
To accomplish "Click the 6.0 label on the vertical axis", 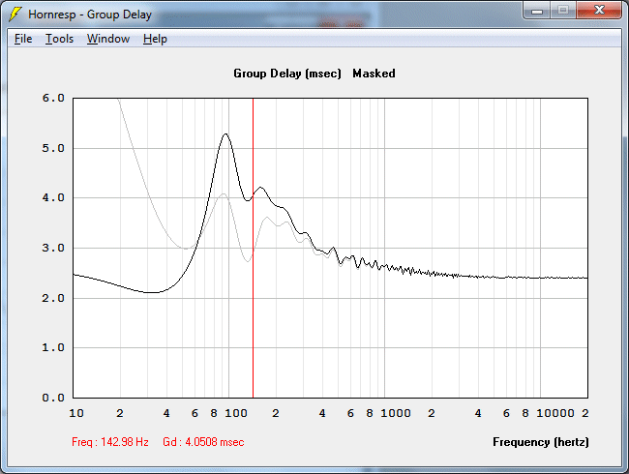I will (x=53, y=99).
